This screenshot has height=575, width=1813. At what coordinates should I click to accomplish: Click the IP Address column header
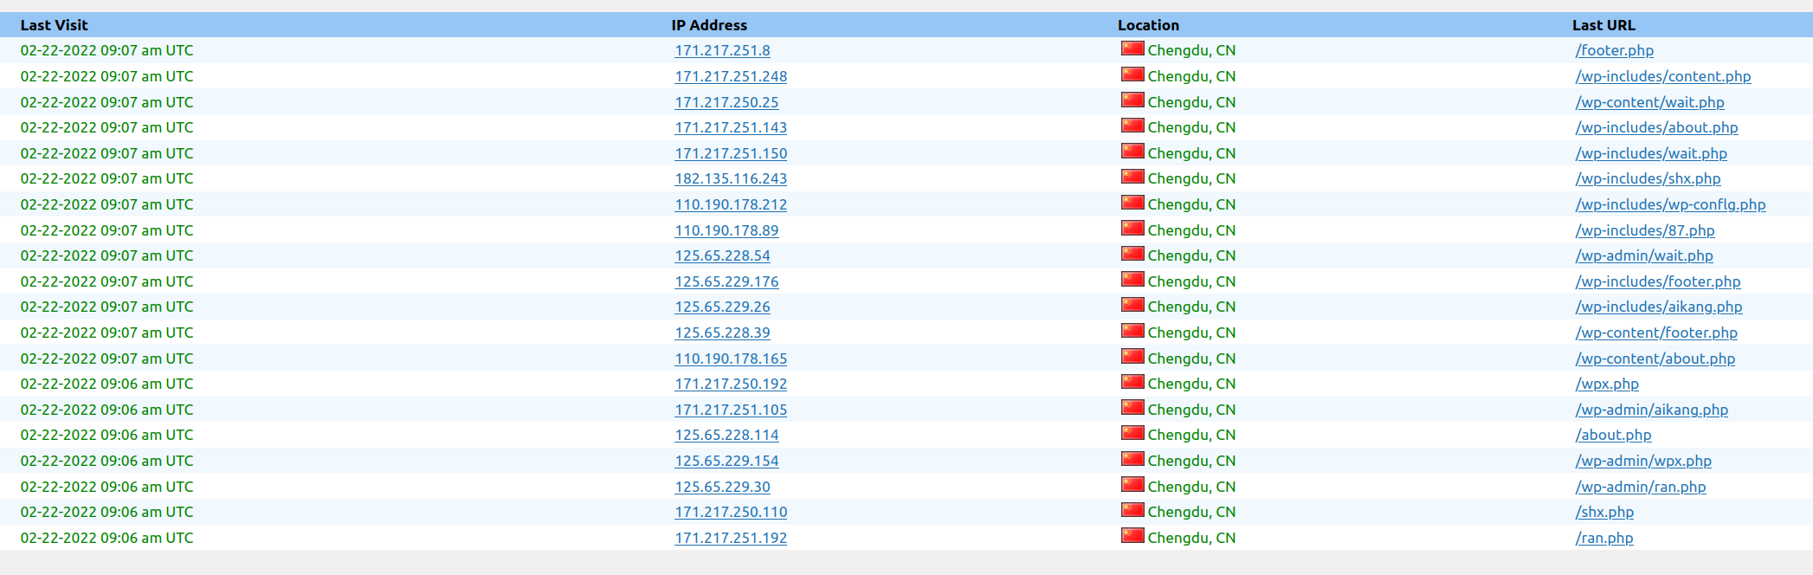[x=709, y=25]
